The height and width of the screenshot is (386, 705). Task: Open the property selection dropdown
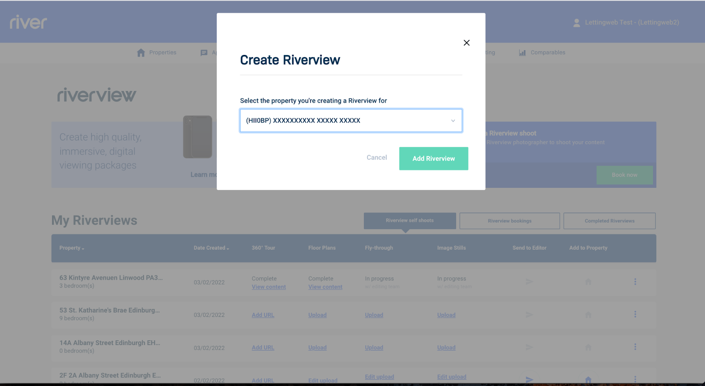pos(351,120)
